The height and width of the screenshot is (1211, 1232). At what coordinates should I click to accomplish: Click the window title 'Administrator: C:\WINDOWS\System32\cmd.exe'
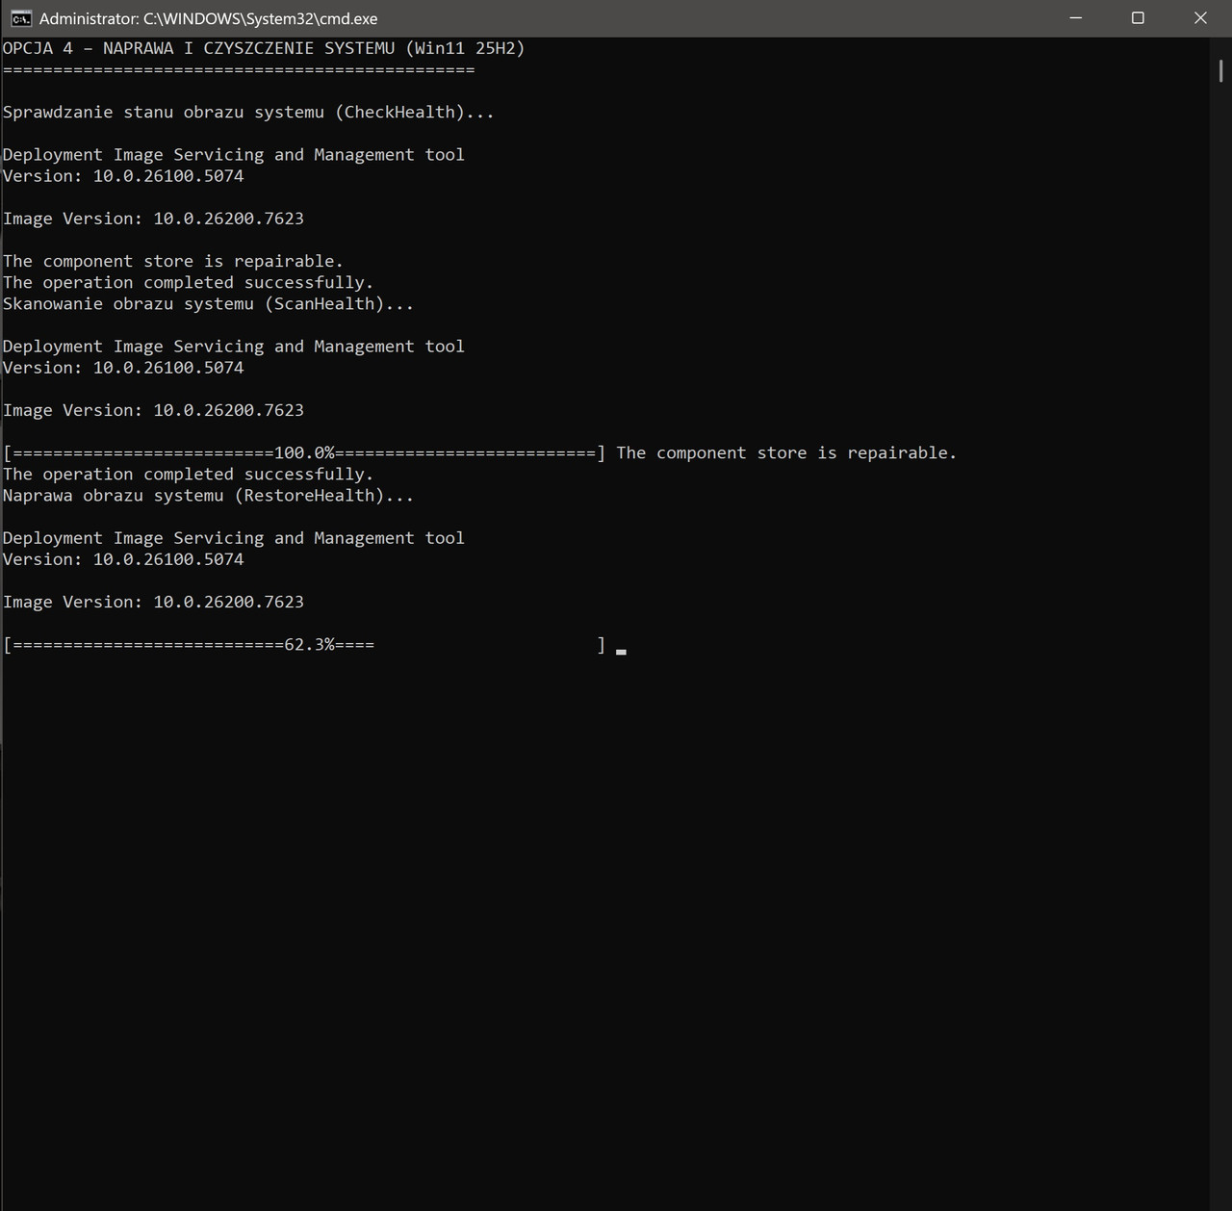208,18
